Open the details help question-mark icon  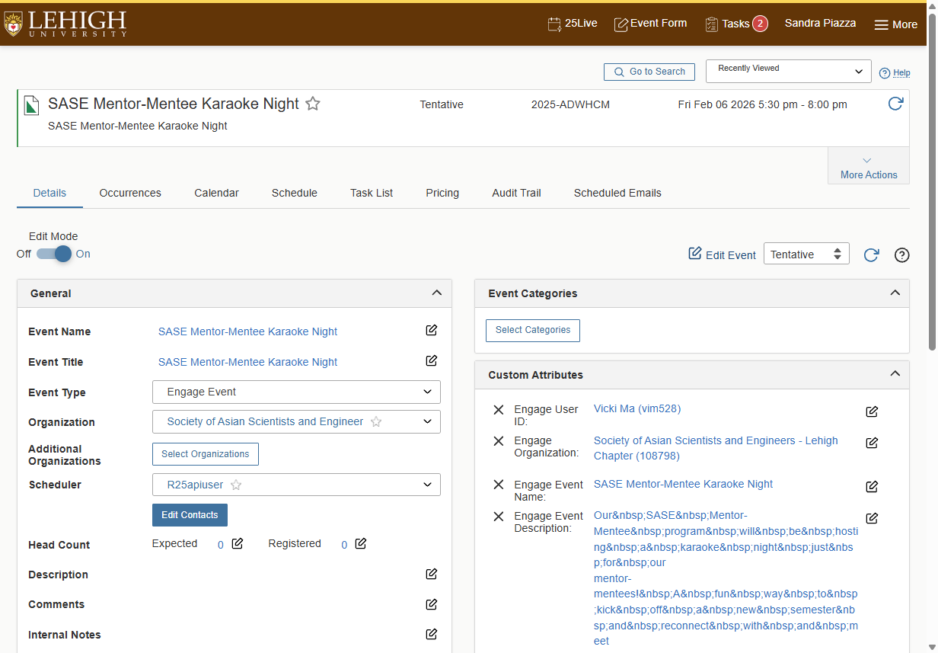(x=902, y=255)
